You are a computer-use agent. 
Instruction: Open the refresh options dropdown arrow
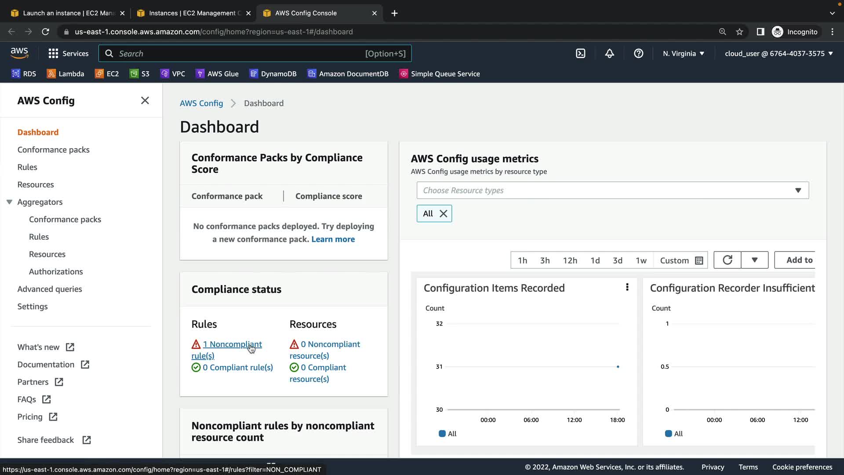754,260
